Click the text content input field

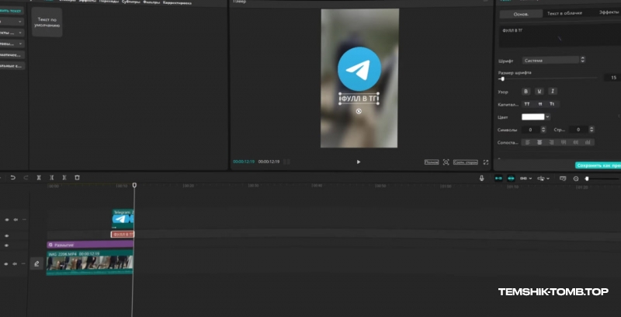(560, 34)
